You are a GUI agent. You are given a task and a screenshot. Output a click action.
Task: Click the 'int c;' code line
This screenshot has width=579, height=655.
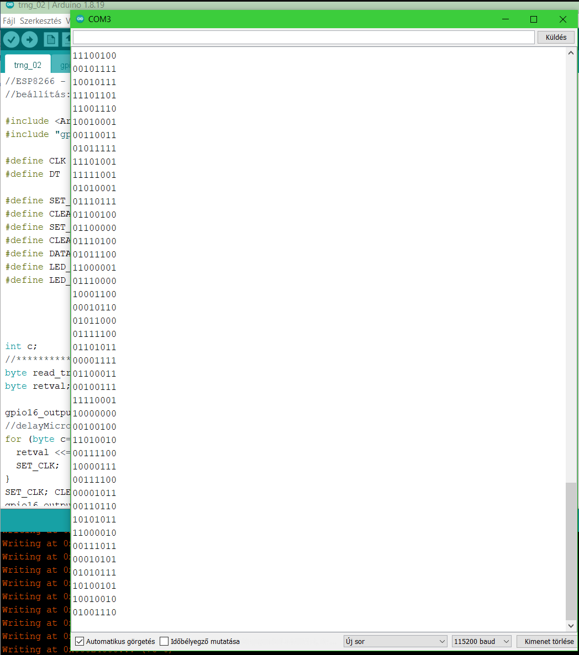point(21,346)
